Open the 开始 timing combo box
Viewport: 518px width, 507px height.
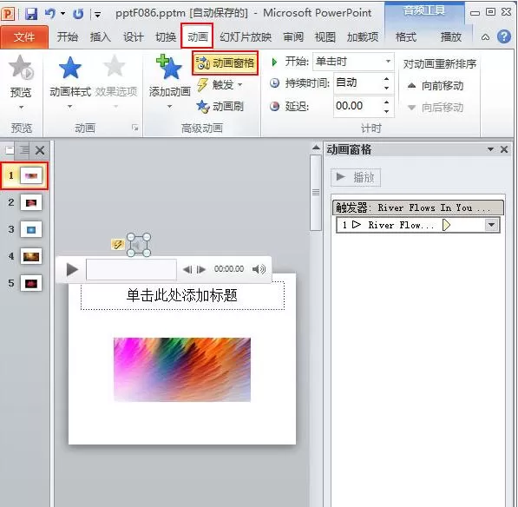(353, 62)
